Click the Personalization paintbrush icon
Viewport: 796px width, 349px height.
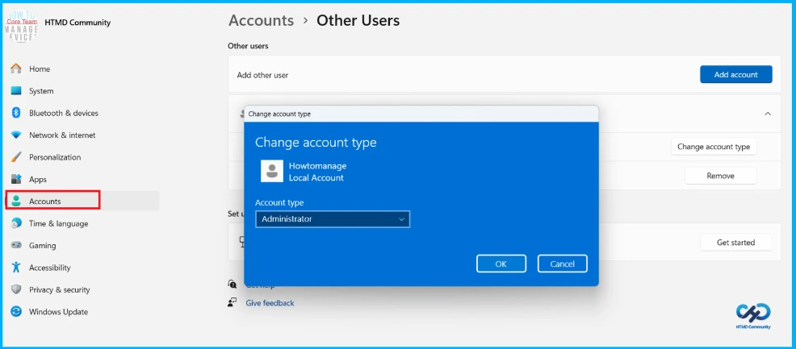(16, 157)
